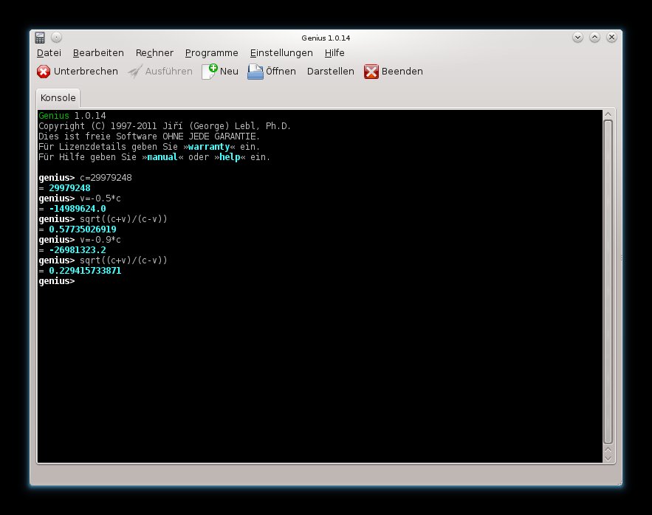Click the Neu label in toolbar
This screenshot has width=652, height=515.
pos(229,72)
